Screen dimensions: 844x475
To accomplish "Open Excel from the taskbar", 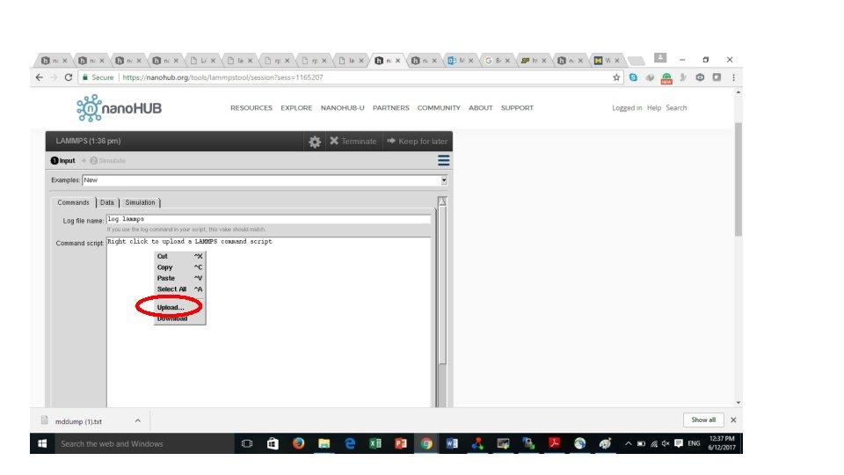I will (x=375, y=443).
